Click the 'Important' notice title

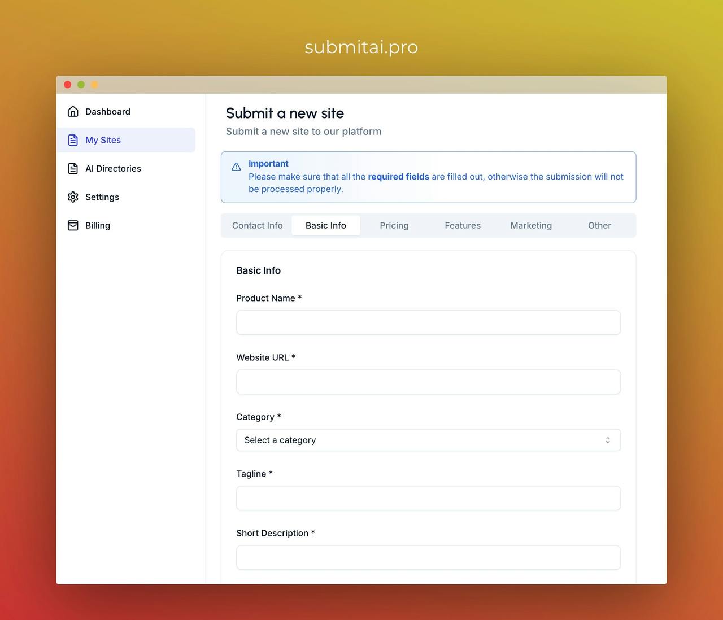268,164
